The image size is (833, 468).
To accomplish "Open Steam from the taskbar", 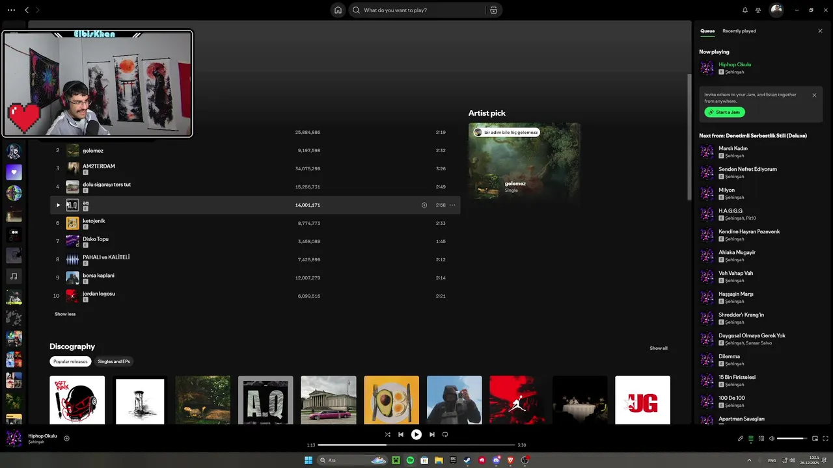I will click(467, 460).
